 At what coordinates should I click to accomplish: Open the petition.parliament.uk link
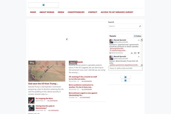tap(124, 65)
